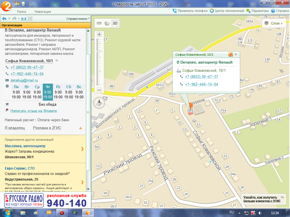
Task: Close the map popup card
Action: [x=236, y=55]
